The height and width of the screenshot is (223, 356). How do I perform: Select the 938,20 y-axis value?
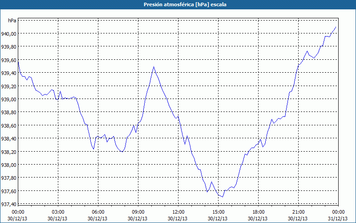point(8,152)
